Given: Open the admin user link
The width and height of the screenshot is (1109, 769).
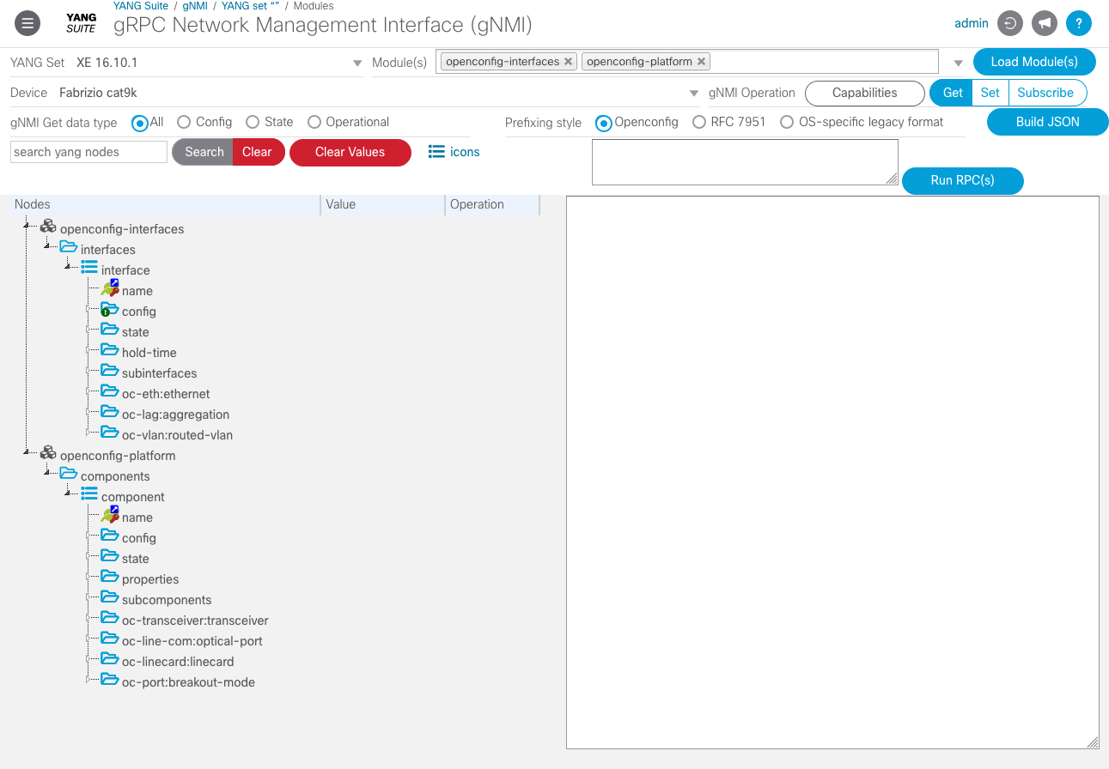Looking at the screenshot, I should tap(972, 23).
